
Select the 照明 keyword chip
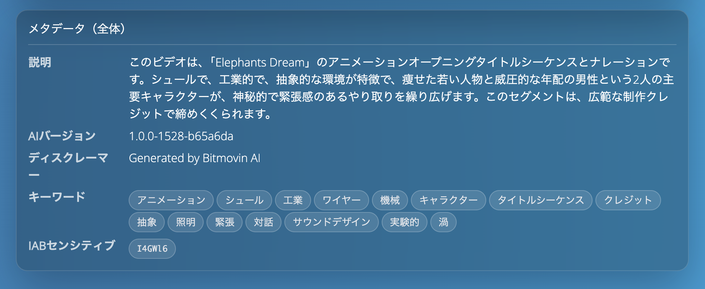point(186,222)
